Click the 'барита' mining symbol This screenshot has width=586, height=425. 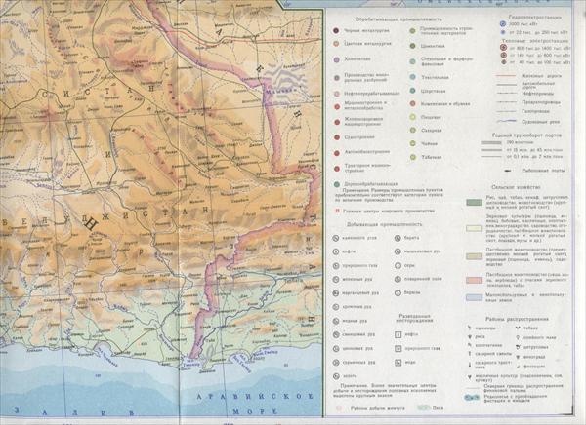[x=398, y=238]
